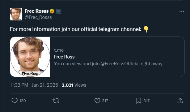The height and width of the screenshot is (112, 190).
Task: Click the @FreeRossOfficial card description text
Action: 108,64
